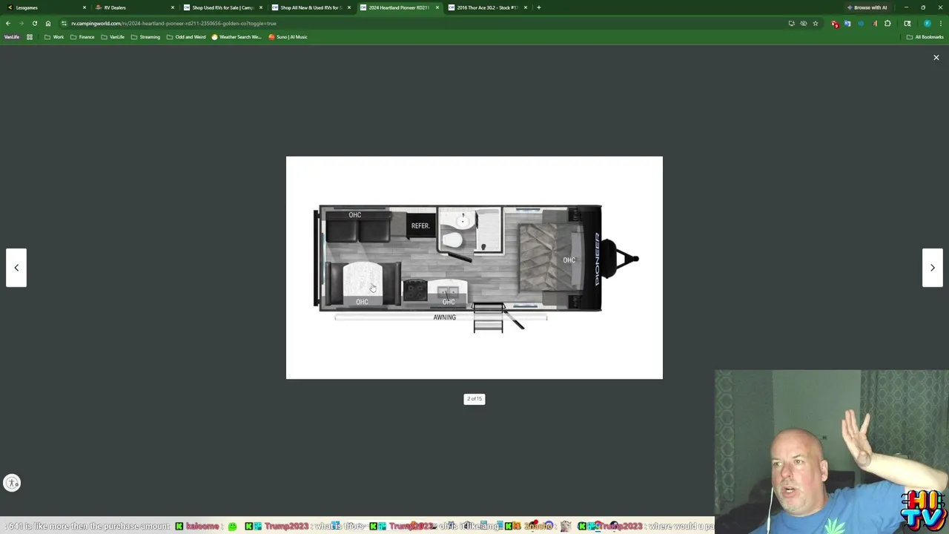Close the photo gallery overlay
949x534 pixels.
click(x=936, y=57)
